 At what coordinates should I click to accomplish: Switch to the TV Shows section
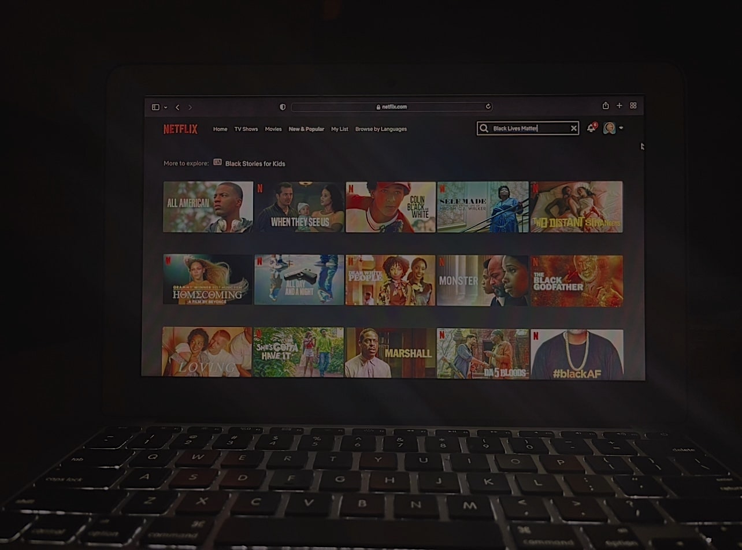tap(246, 129)
